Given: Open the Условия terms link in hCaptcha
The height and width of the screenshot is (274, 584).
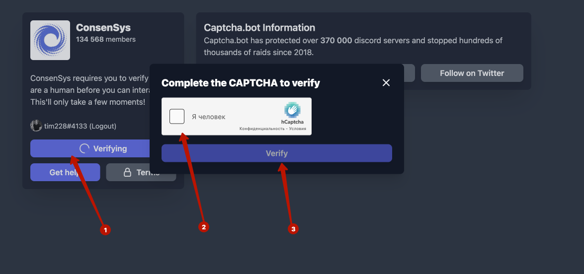Looking at the screenshot, I should coord(297,129).
